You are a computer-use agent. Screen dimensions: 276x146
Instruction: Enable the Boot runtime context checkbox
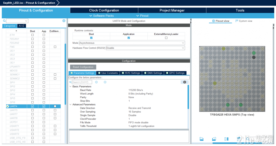(91, 38)
